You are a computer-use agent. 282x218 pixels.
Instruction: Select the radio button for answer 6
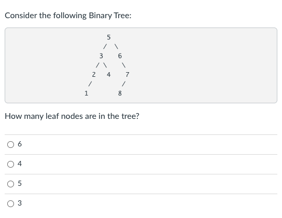[10, 144]
